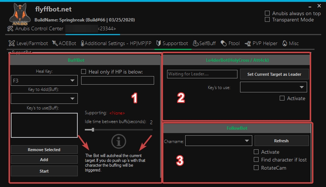Click the idle time between buffs slider
The width and height of the screenshot is (326, 187).
click(93, 130)
